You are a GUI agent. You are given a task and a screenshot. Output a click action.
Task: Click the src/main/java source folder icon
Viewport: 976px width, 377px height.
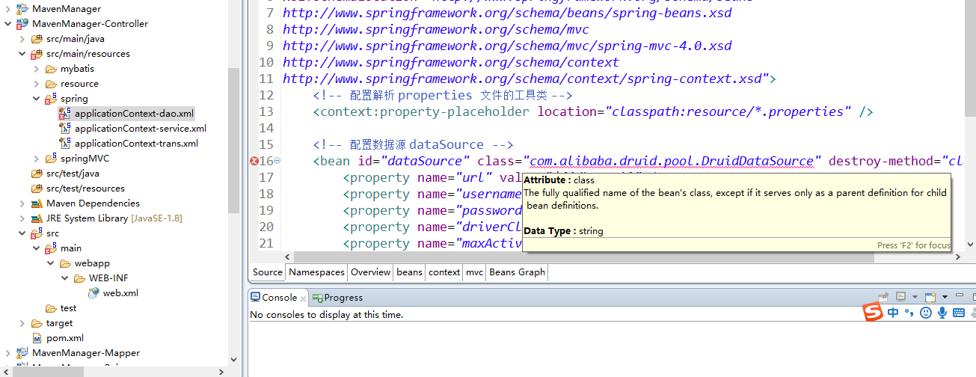click(37, 39)
